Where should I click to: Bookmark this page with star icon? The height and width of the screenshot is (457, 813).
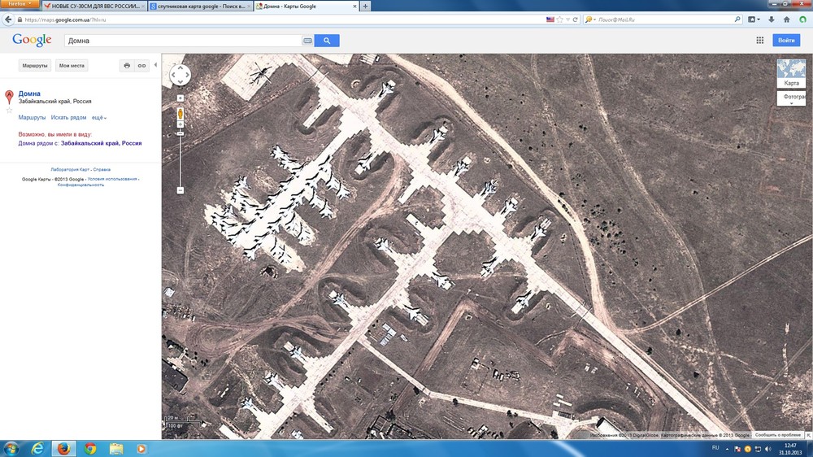(559, 20)
